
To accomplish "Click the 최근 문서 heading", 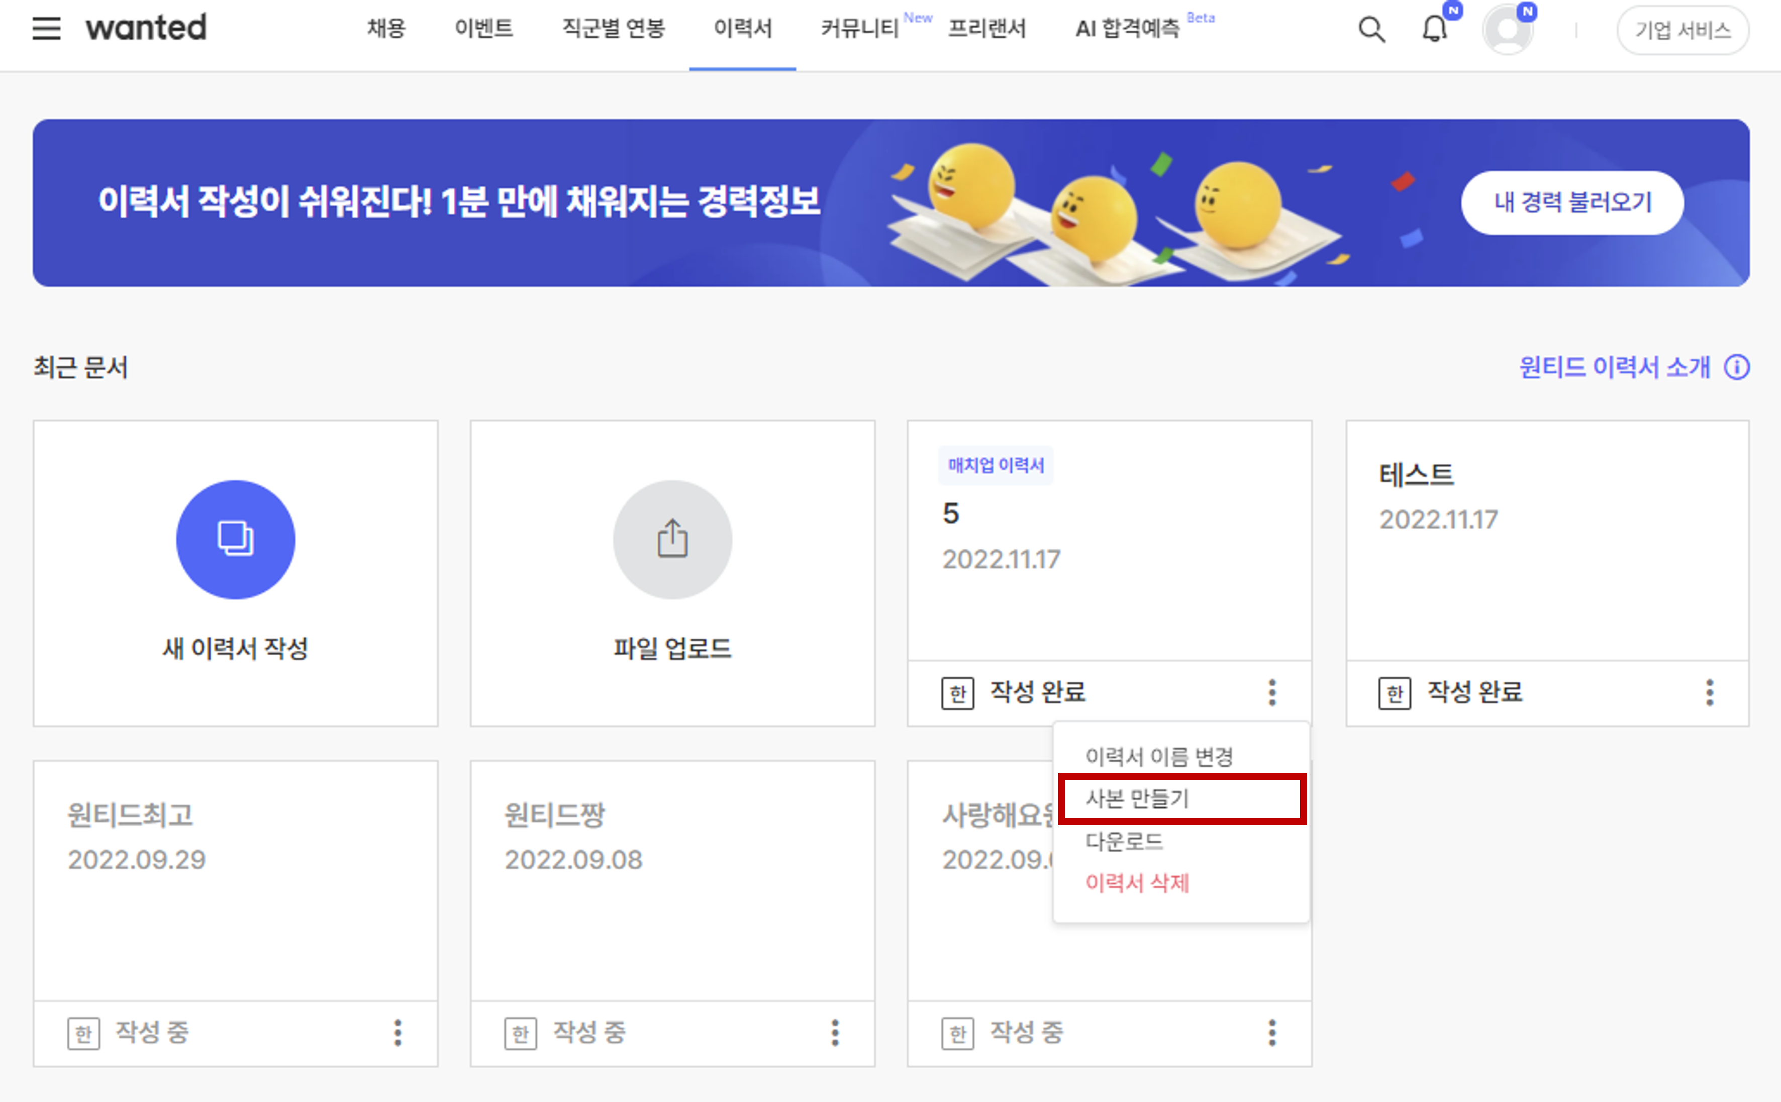I will (x=81, y=367).
